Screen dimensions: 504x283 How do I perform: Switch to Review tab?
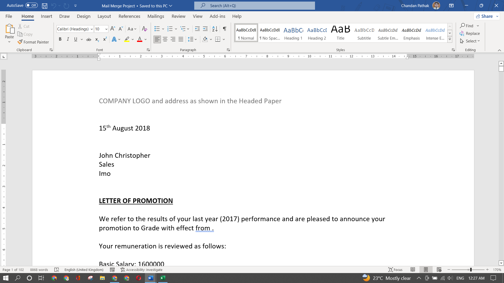point(178,16)
